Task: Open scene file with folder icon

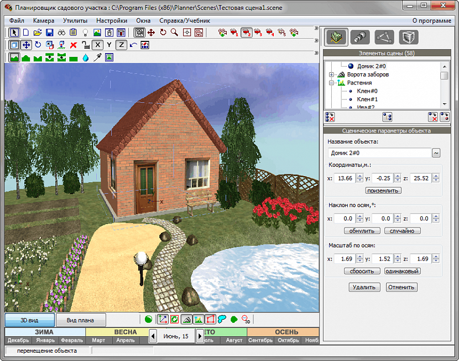Action: (37, 33)
